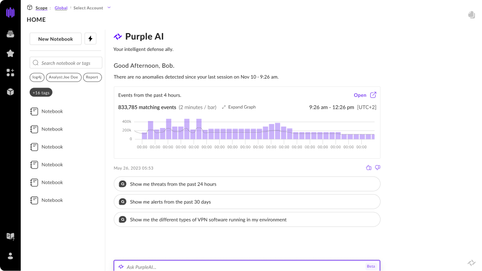Create a New Notebook

tap(55, 39)
